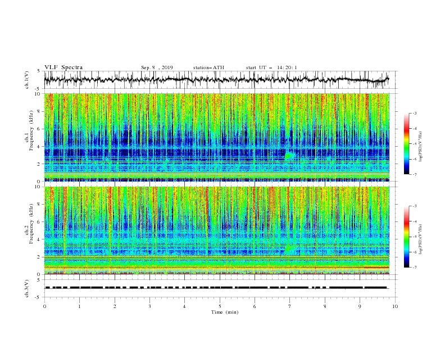This screenshot has height=344, width=445.
Task: Click the '-3' tick on ch.2 color bar
Action: (x=414, y=206)
